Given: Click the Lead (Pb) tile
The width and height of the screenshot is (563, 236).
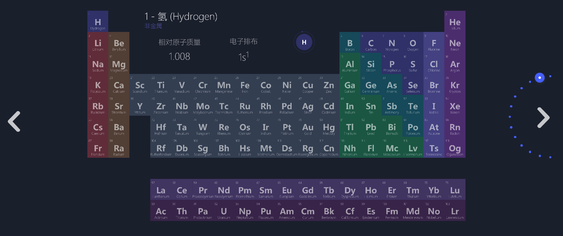Looking at the screenshot, I should click(x=371, y=127).
